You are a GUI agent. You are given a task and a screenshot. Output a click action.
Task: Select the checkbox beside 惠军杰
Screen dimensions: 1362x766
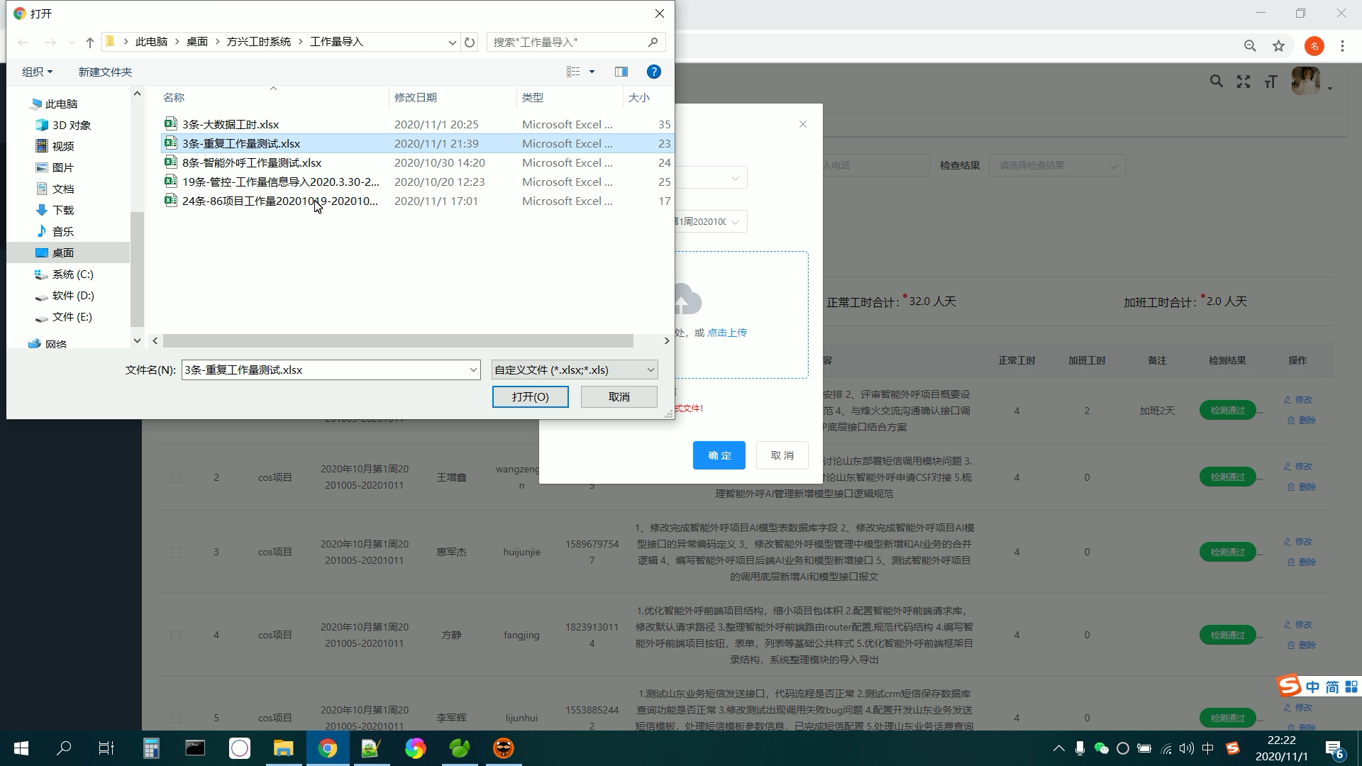[176, 552]
